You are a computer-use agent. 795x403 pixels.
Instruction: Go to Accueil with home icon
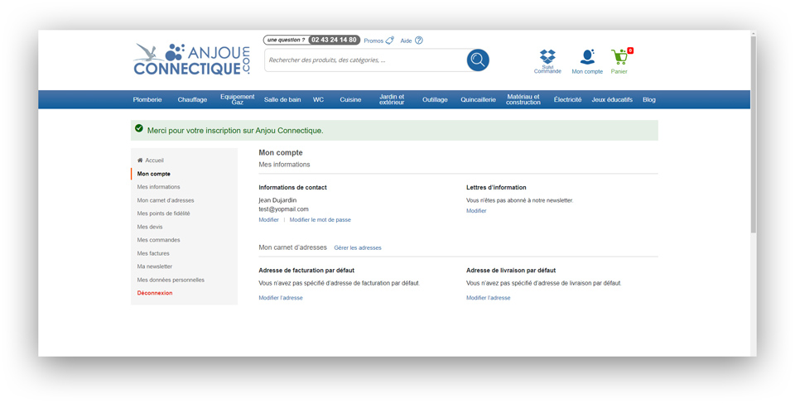pyautogui.click(x=151, y=161)
